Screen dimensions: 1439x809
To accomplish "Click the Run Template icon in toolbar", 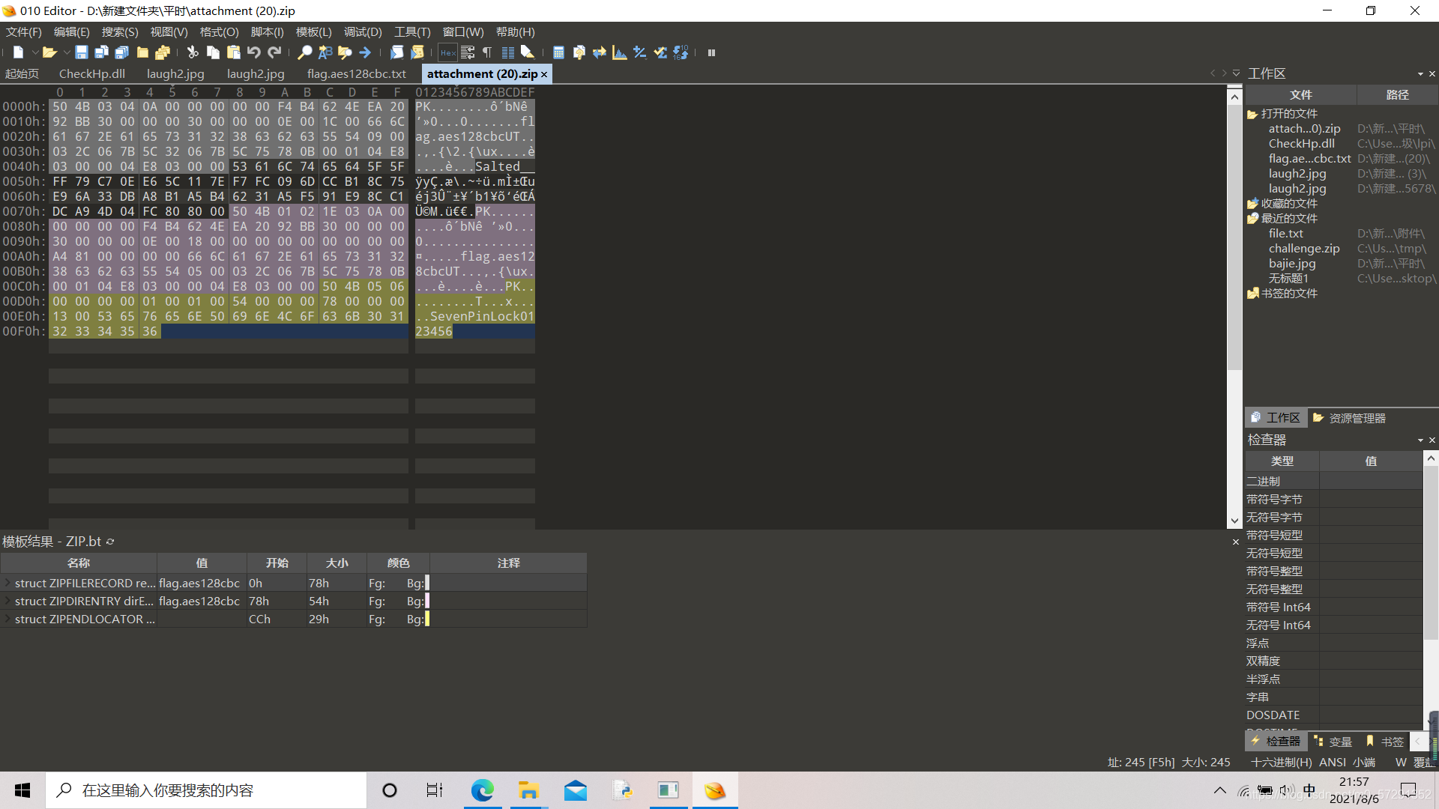I will (417, 52).
